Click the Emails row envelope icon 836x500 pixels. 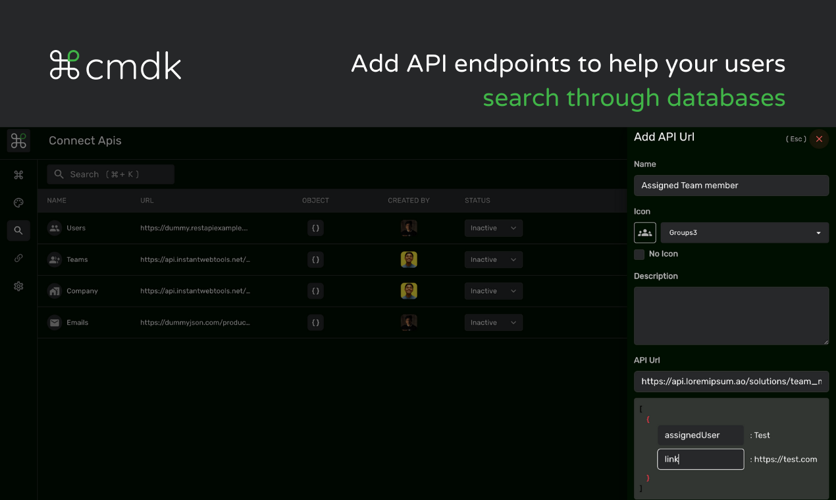[x=54, y=322]
